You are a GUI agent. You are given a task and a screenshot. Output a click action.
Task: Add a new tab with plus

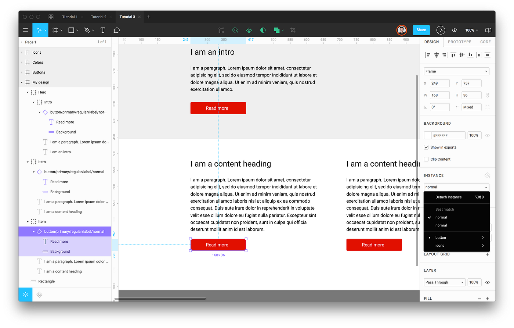click(149, 17)
